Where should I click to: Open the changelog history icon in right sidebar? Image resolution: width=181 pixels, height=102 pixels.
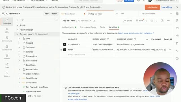(177, 36)
